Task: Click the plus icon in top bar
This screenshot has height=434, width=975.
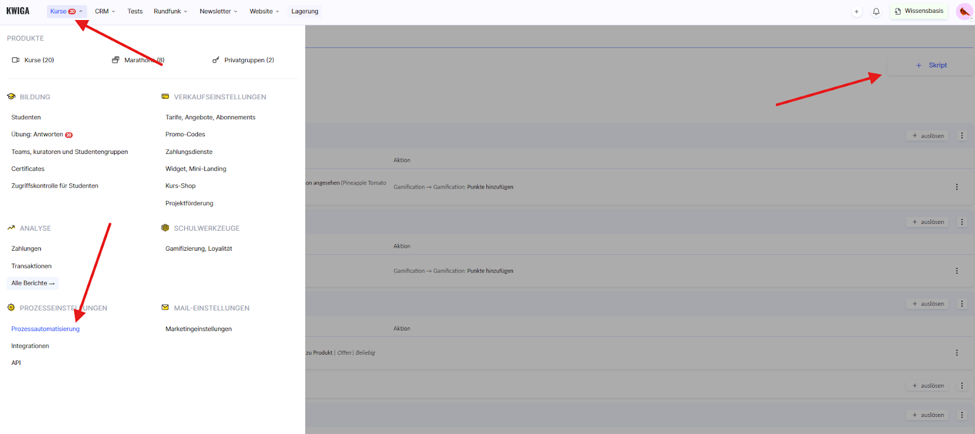Action: tap(856, 12)
